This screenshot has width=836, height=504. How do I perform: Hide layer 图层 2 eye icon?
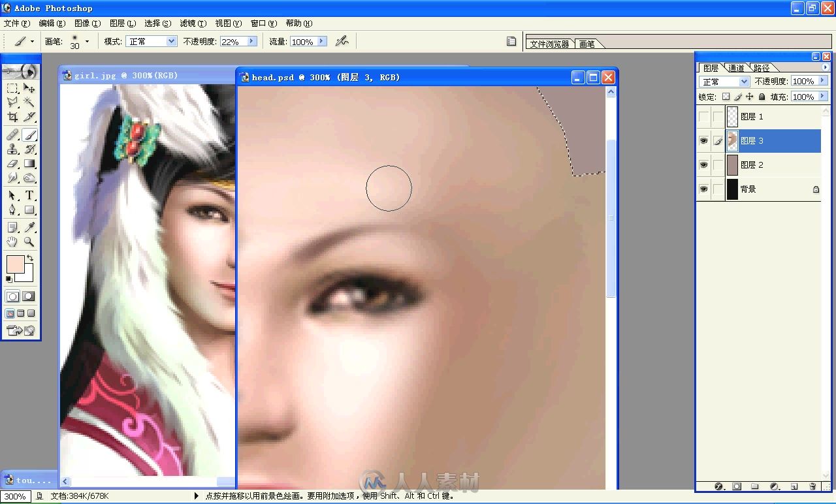(x=703, y=165)
